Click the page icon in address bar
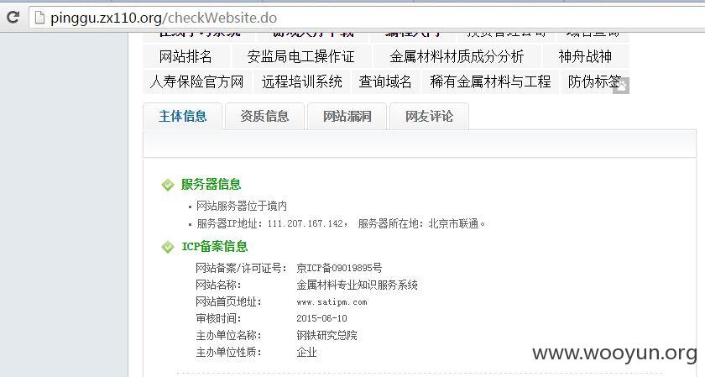 39,18
